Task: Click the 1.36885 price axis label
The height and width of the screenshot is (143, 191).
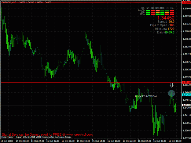Action: 187,31
